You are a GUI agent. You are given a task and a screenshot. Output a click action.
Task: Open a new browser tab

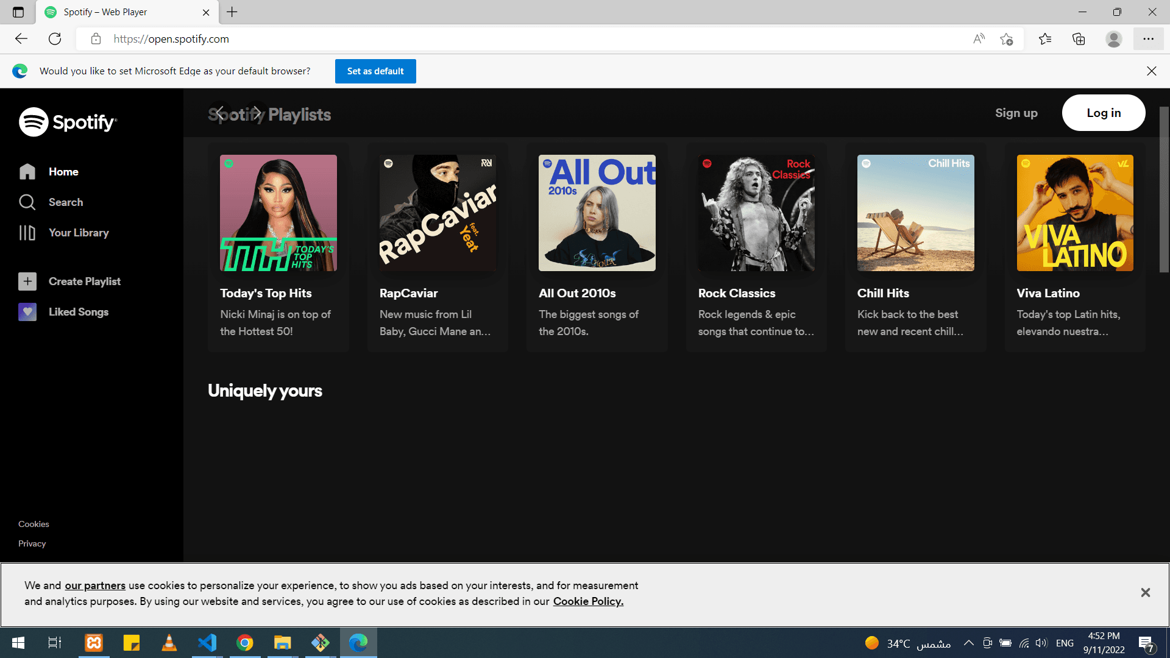pyautogui.click(x=232, y=12)
